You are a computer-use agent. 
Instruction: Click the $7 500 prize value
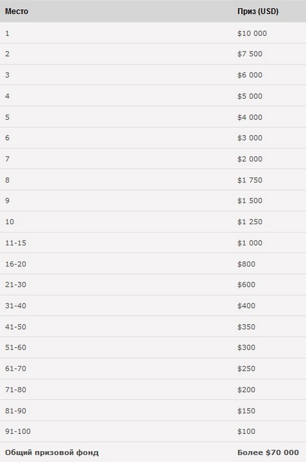pyautogui.click(x=250, y=54)
